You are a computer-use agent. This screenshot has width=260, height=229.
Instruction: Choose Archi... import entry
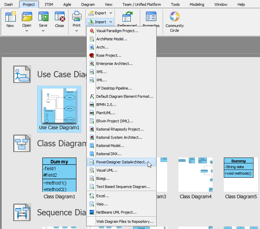pyautogui.click(x=121, y=47)
